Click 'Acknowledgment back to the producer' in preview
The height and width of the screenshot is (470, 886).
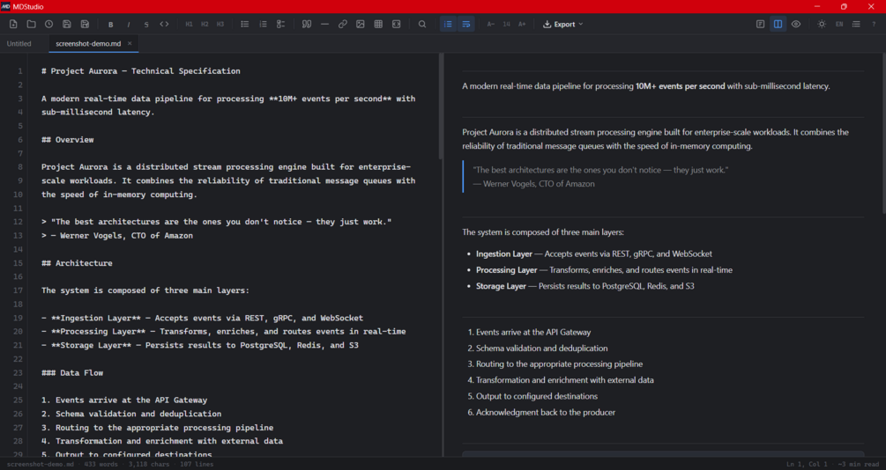[x=546, y=413]
